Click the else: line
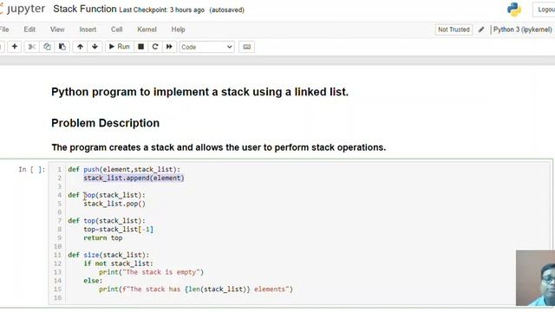This screenshot has width=555, height=312. tap(93, 281)
